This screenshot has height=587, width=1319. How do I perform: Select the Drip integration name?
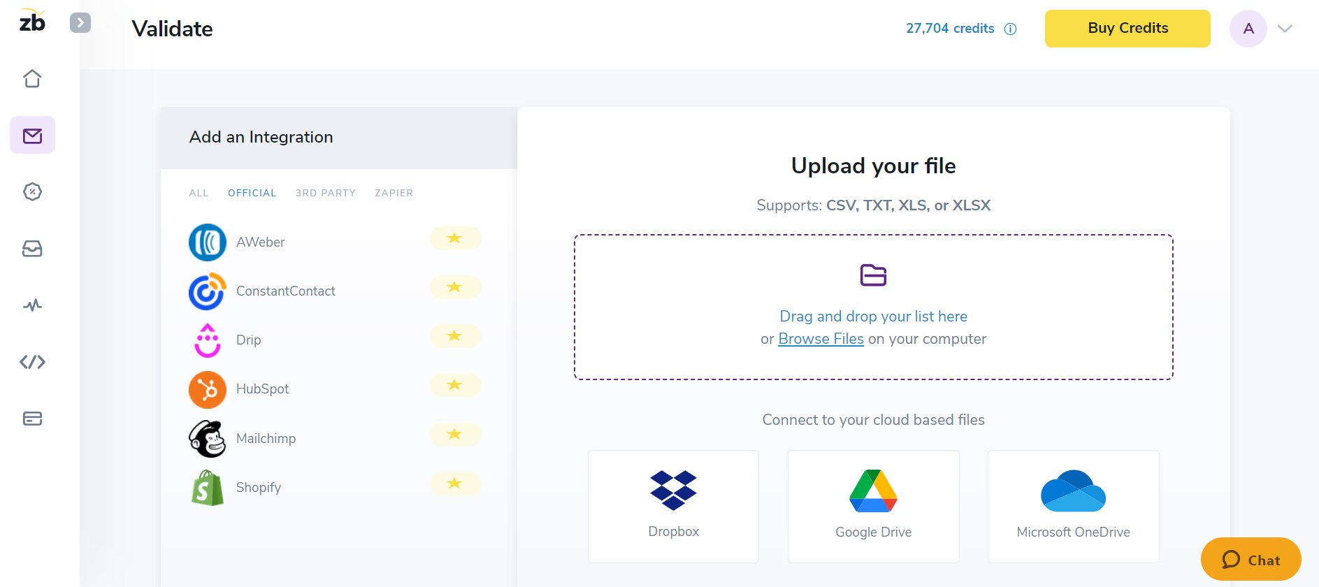point(248,340)
